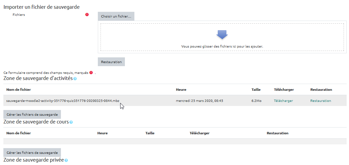Click the blue download arrow in drop zone
The image size is (349, 165).
tap(222, 34)
